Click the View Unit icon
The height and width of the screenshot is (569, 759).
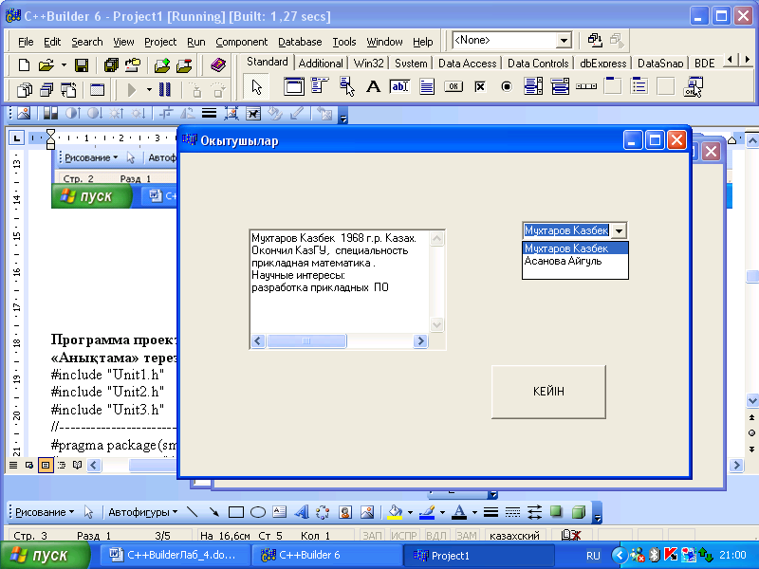[x=25, y=90]
